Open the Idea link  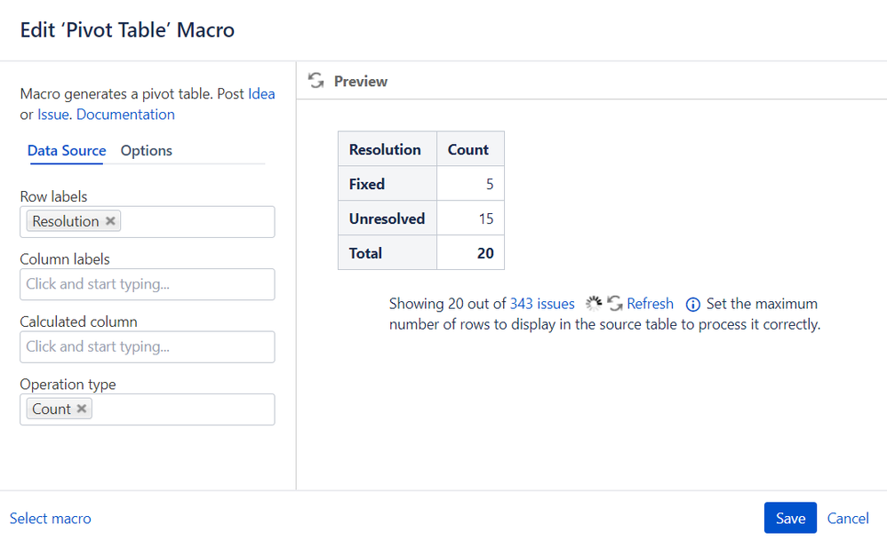[261, 94]
